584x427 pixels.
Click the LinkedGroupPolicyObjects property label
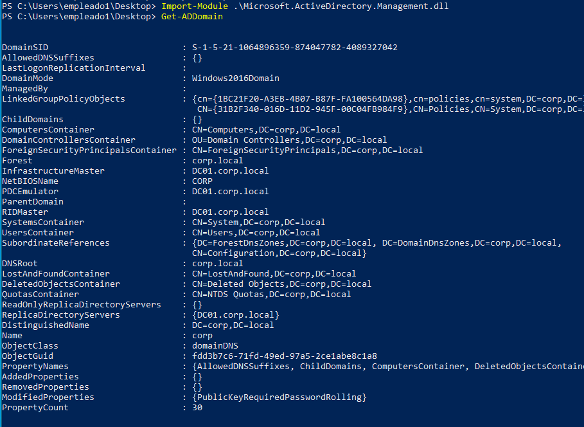pyautogui.click(x=64, y=99)
